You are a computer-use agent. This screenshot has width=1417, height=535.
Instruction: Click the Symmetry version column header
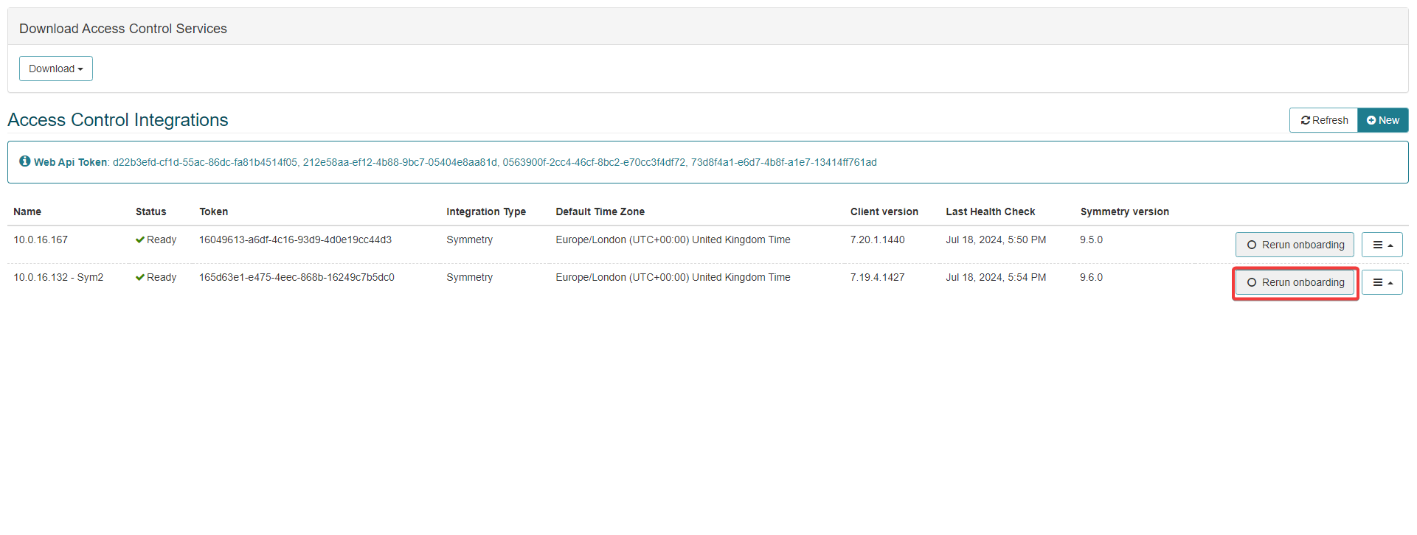pos(1124,211)
